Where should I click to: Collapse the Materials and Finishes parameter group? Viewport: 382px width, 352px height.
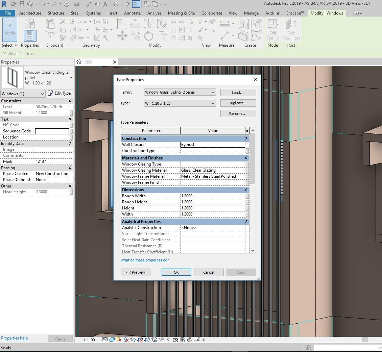click(246, 158)
